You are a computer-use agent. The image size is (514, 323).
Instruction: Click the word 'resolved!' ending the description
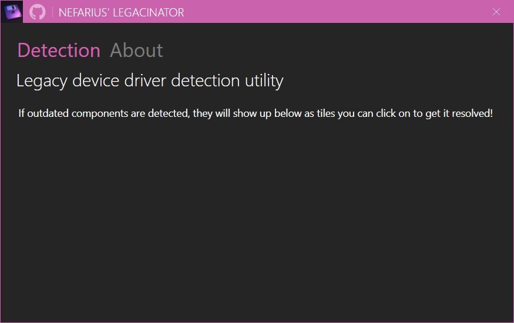tap(472, 113)
